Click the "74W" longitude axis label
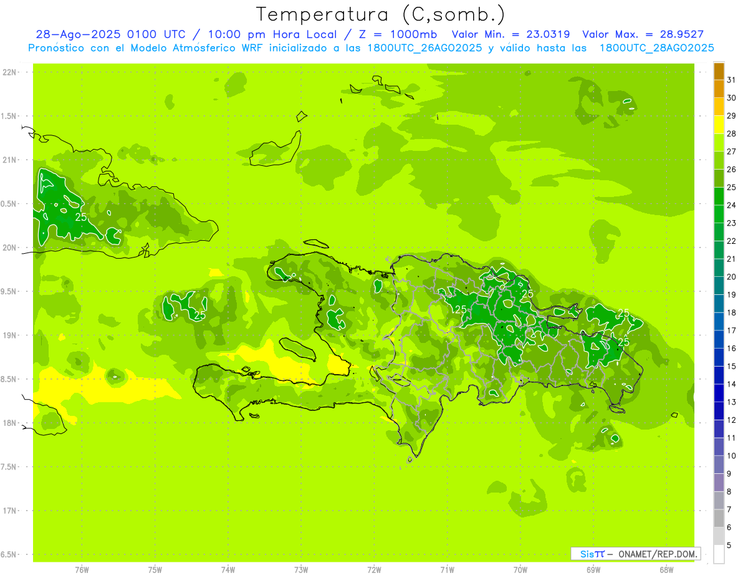Image resolution: width=748 pixels, height=578 pixels. (x=228, y=569)
